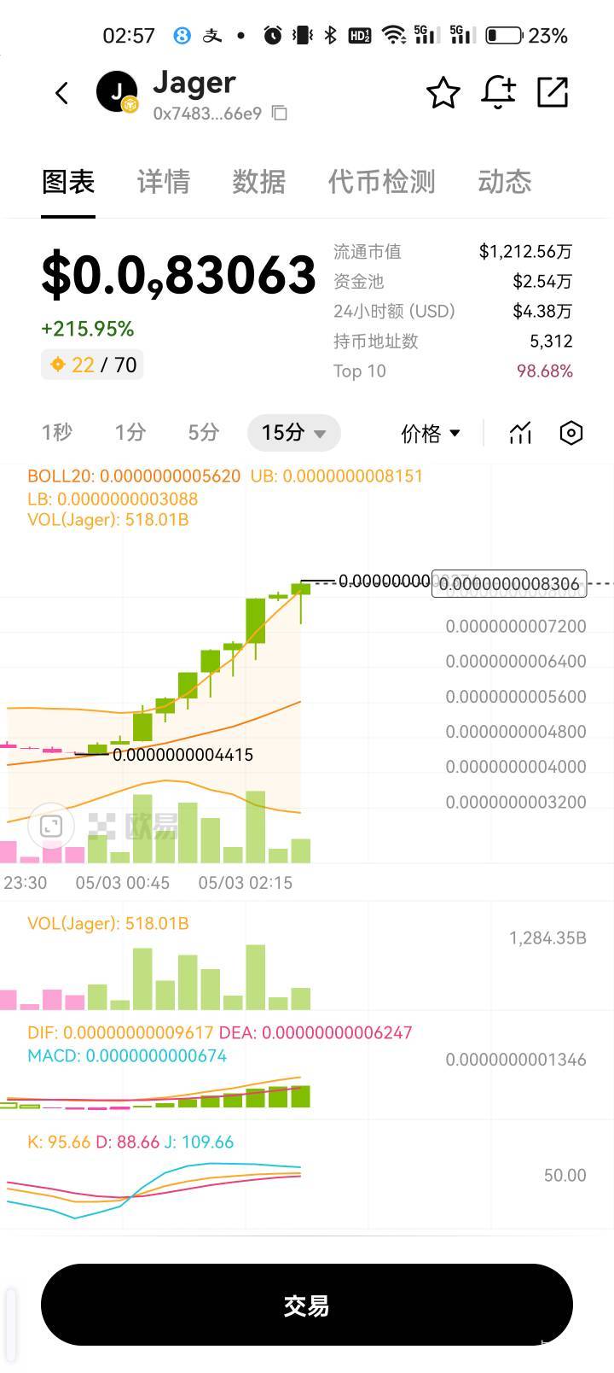This screenshot has width=614, height=1373.
Task: Go to the 动态 tab
Action: click(x=505, y=181)
